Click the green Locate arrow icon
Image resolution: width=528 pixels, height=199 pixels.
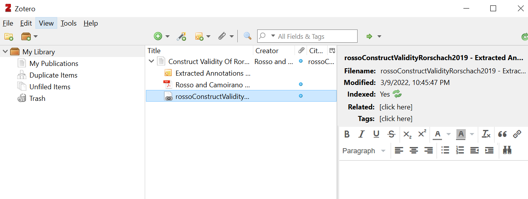point(369,36)
